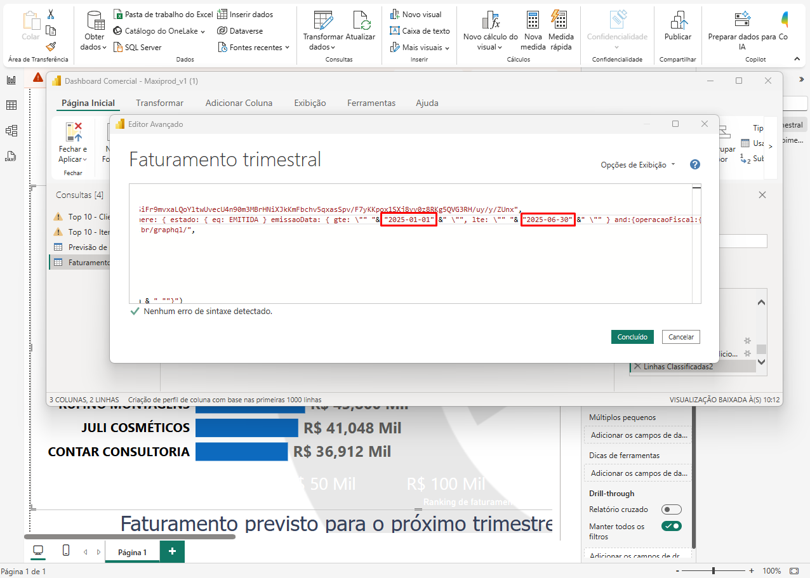Toggle the Relatório cruzado switch
The height and width of the screenshot is (578, 810).
click(x=671, y=509)
